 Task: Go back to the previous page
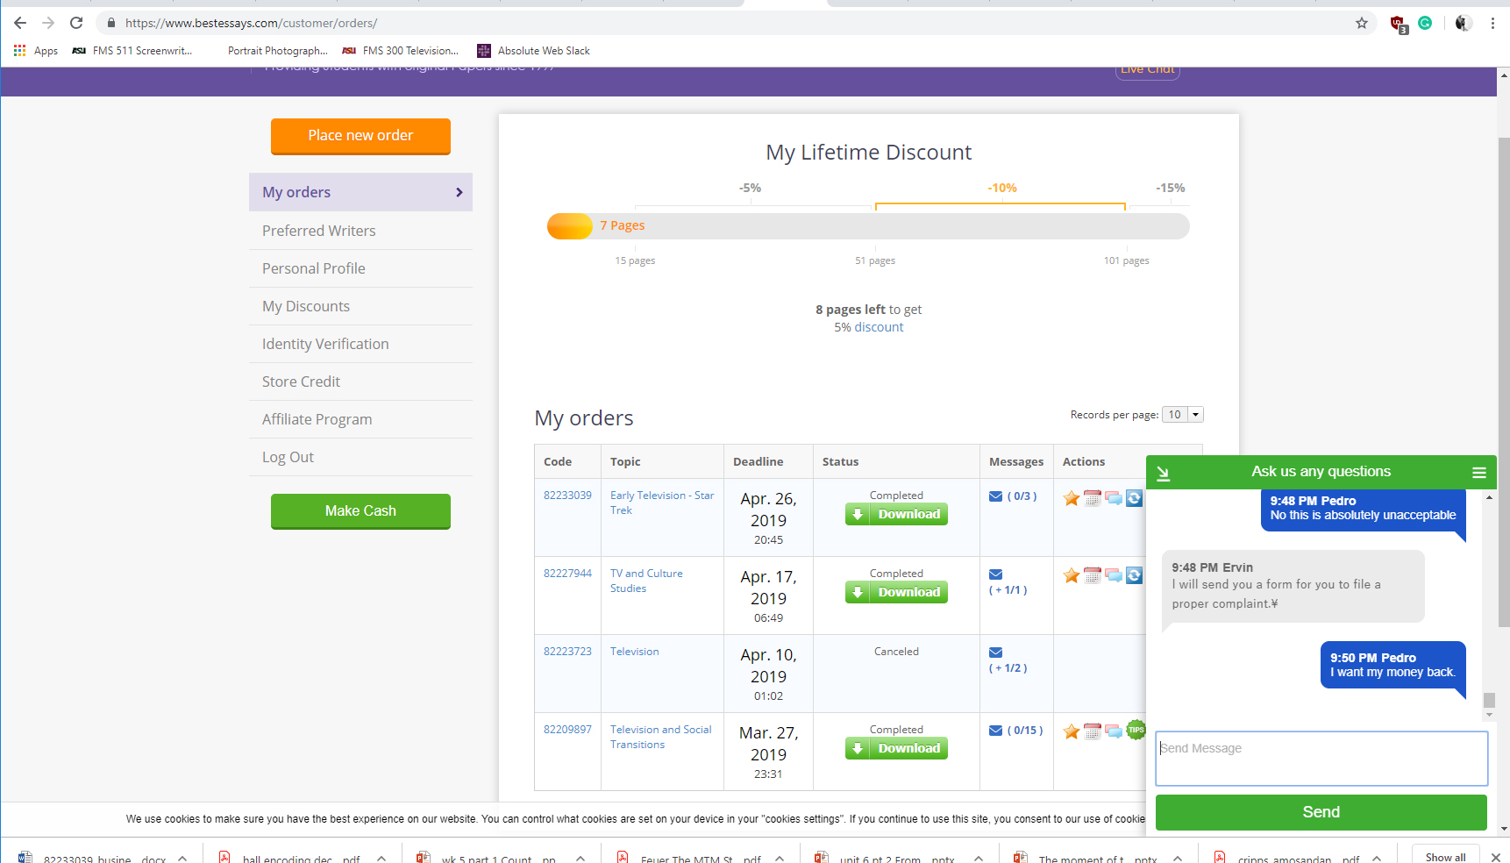20,23
